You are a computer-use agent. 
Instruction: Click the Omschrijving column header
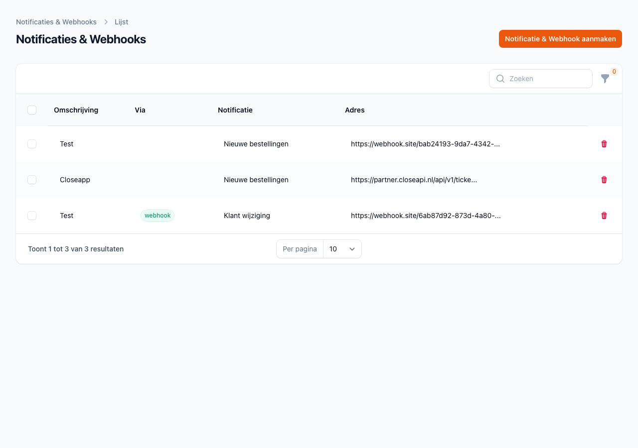[x=76, y=110]
